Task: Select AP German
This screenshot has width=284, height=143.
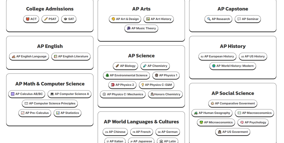Action: [x=168, y=132]
